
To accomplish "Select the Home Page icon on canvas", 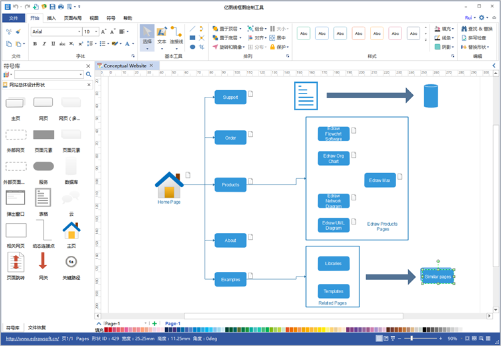I will (169, 185).
